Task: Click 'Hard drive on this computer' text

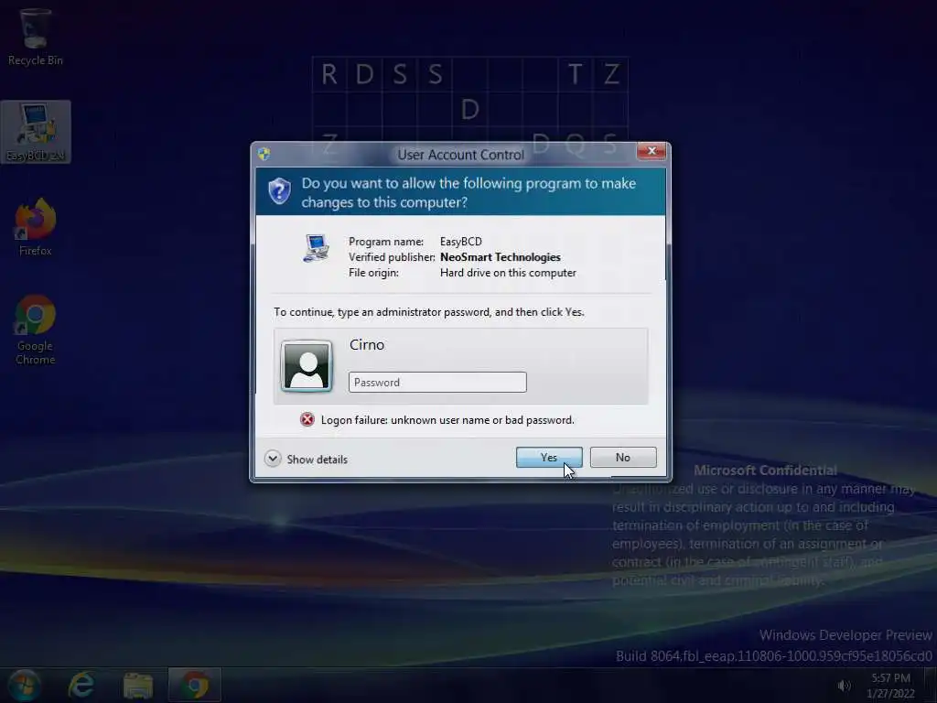Action: click(x=508, y=273)
